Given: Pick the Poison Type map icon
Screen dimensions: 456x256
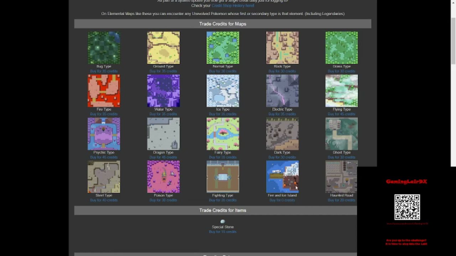Looking at the screenshot, I should click(163, 177).
